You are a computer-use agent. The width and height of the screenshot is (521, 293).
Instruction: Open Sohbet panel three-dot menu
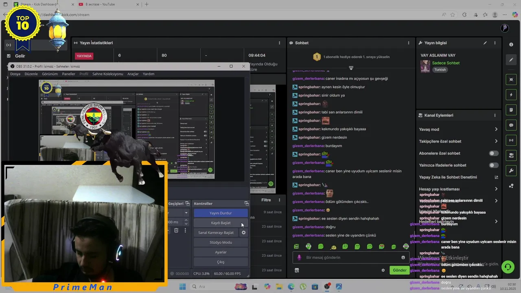tap(409, 43)
